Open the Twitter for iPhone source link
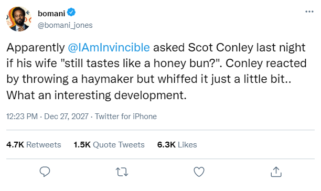 [x=126, y=116]
